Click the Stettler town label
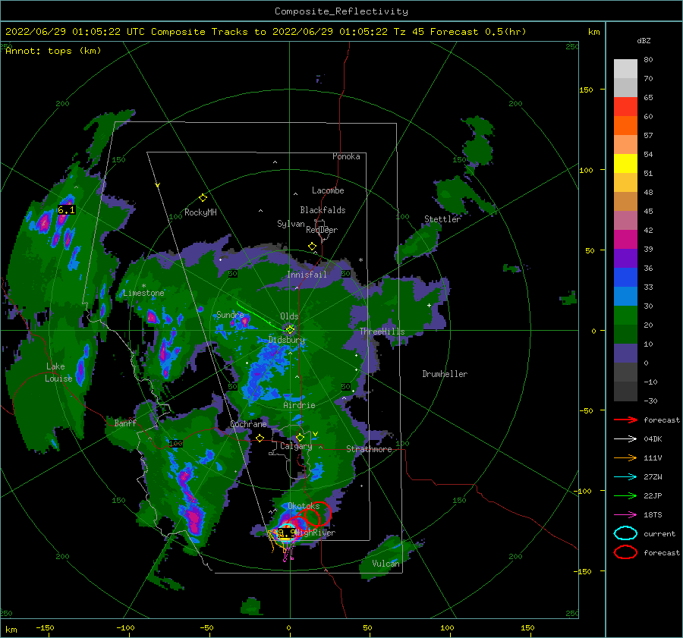 [442, 219]
